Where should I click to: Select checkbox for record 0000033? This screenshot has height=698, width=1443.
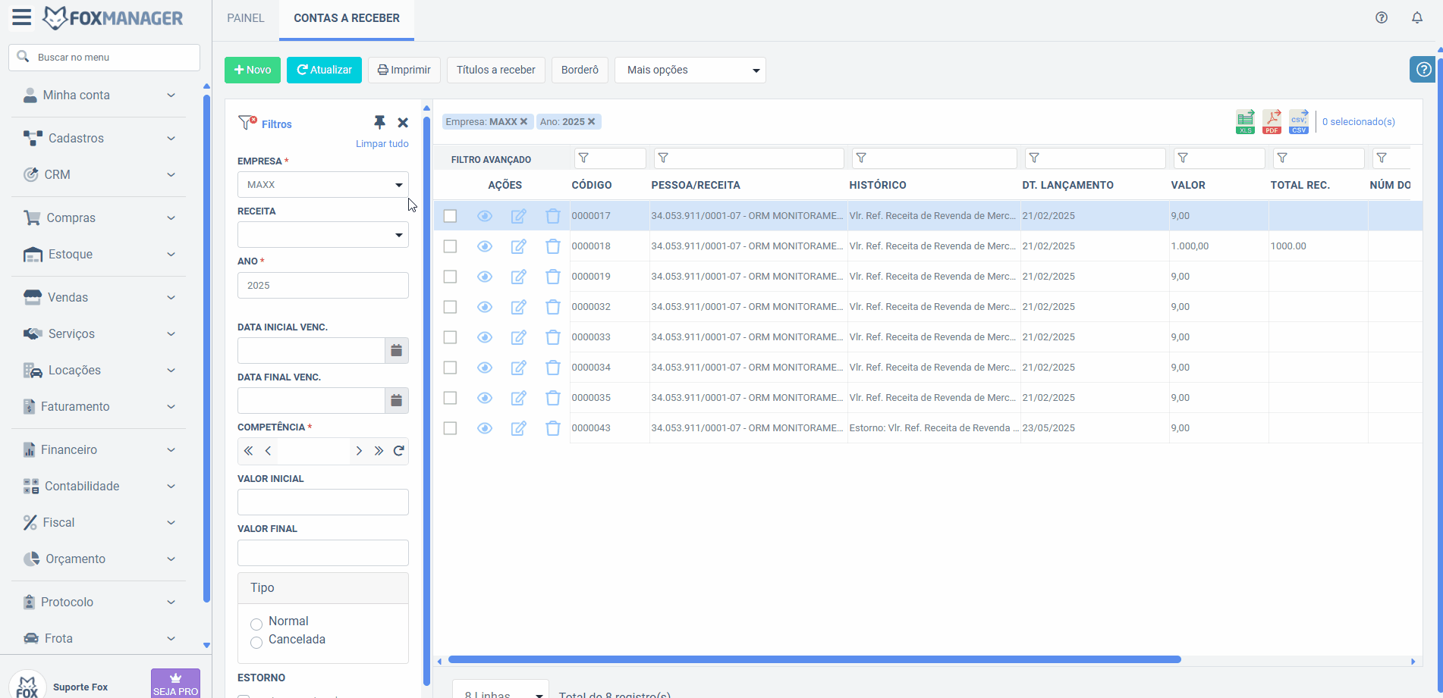450,337
